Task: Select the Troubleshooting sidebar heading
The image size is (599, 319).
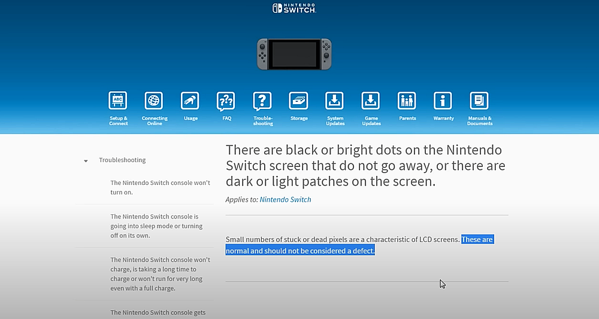Action: 122,160
